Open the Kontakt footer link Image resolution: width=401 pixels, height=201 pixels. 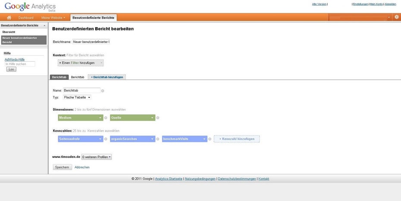(263, 179)
